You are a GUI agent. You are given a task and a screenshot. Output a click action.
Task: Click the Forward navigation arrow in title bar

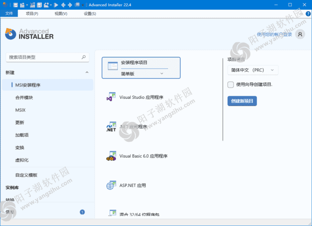[x=70, y=5]
